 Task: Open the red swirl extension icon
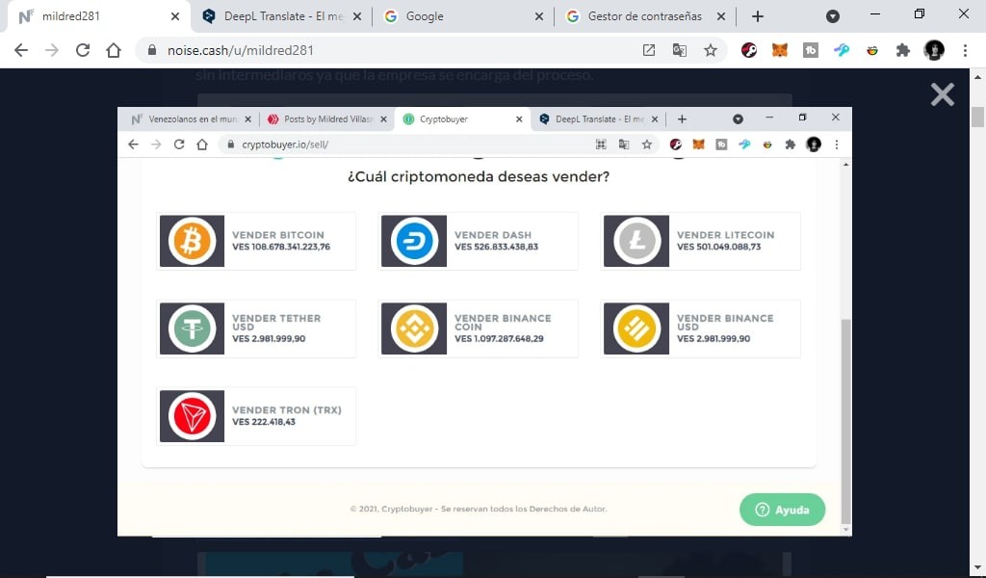pos(749,50)
